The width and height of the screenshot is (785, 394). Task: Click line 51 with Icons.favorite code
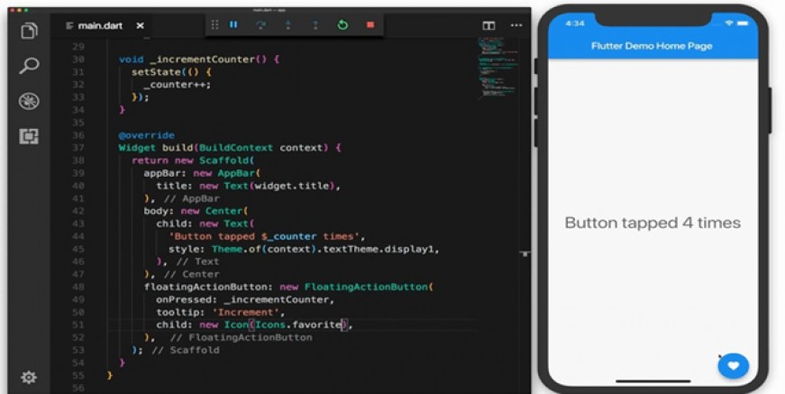(255, 325)
